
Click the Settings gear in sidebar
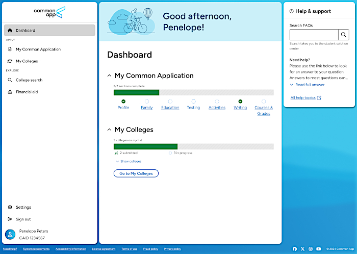pos(10,207)
